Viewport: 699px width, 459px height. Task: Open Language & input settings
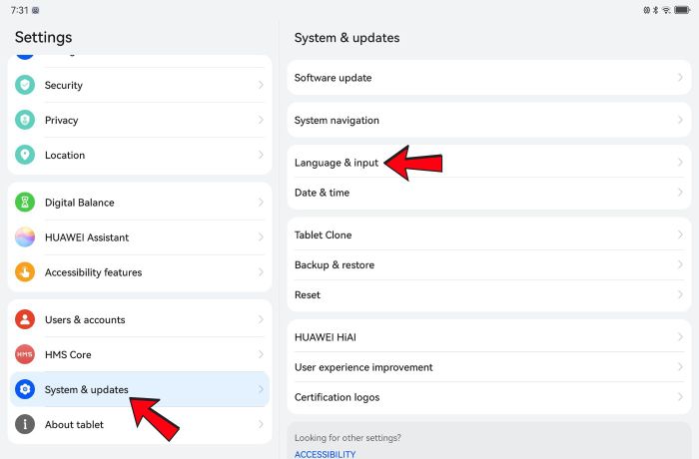click(x=337, y=163)
